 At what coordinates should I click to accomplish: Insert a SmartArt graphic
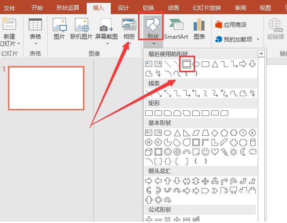pyautogui.click(x=176, y=29)
